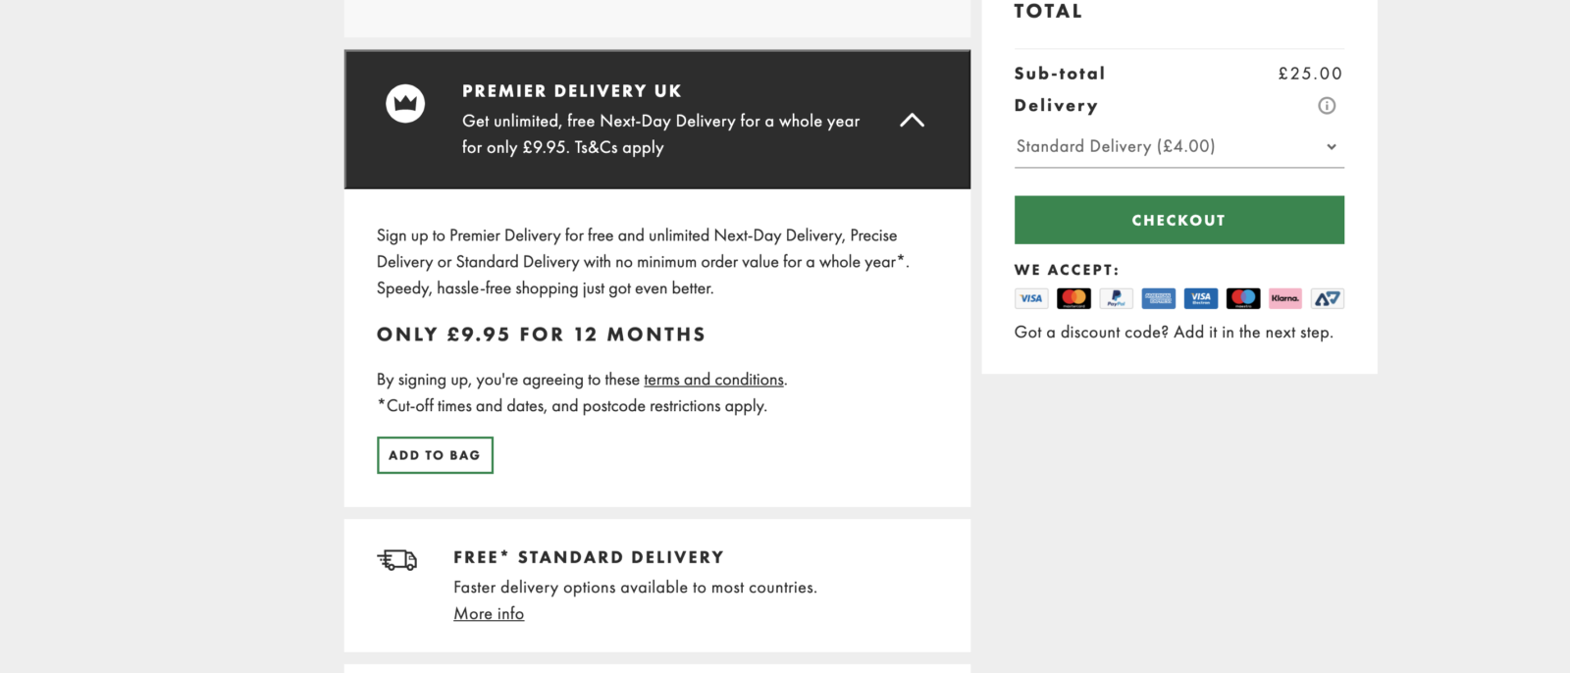Click the delivery info circle icon

pos(1327,105)
